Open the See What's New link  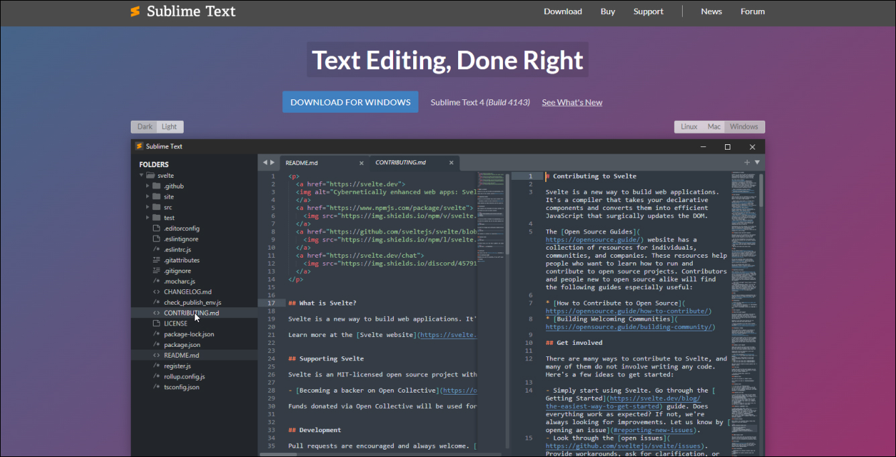click(x=572, y=102)
